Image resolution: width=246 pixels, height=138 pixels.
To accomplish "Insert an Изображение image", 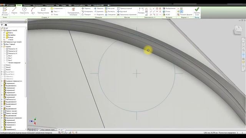I will [169, 8].
